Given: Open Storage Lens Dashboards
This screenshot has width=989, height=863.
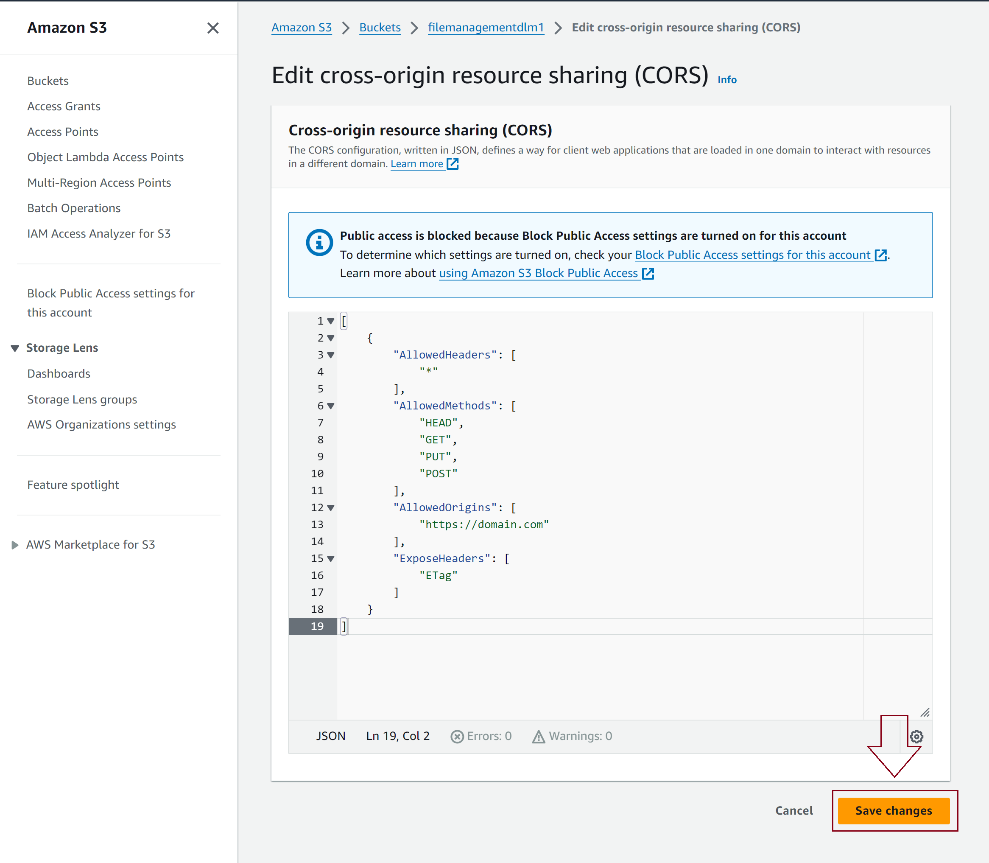Looking at the screenshot, I should (x=59, y=374).
